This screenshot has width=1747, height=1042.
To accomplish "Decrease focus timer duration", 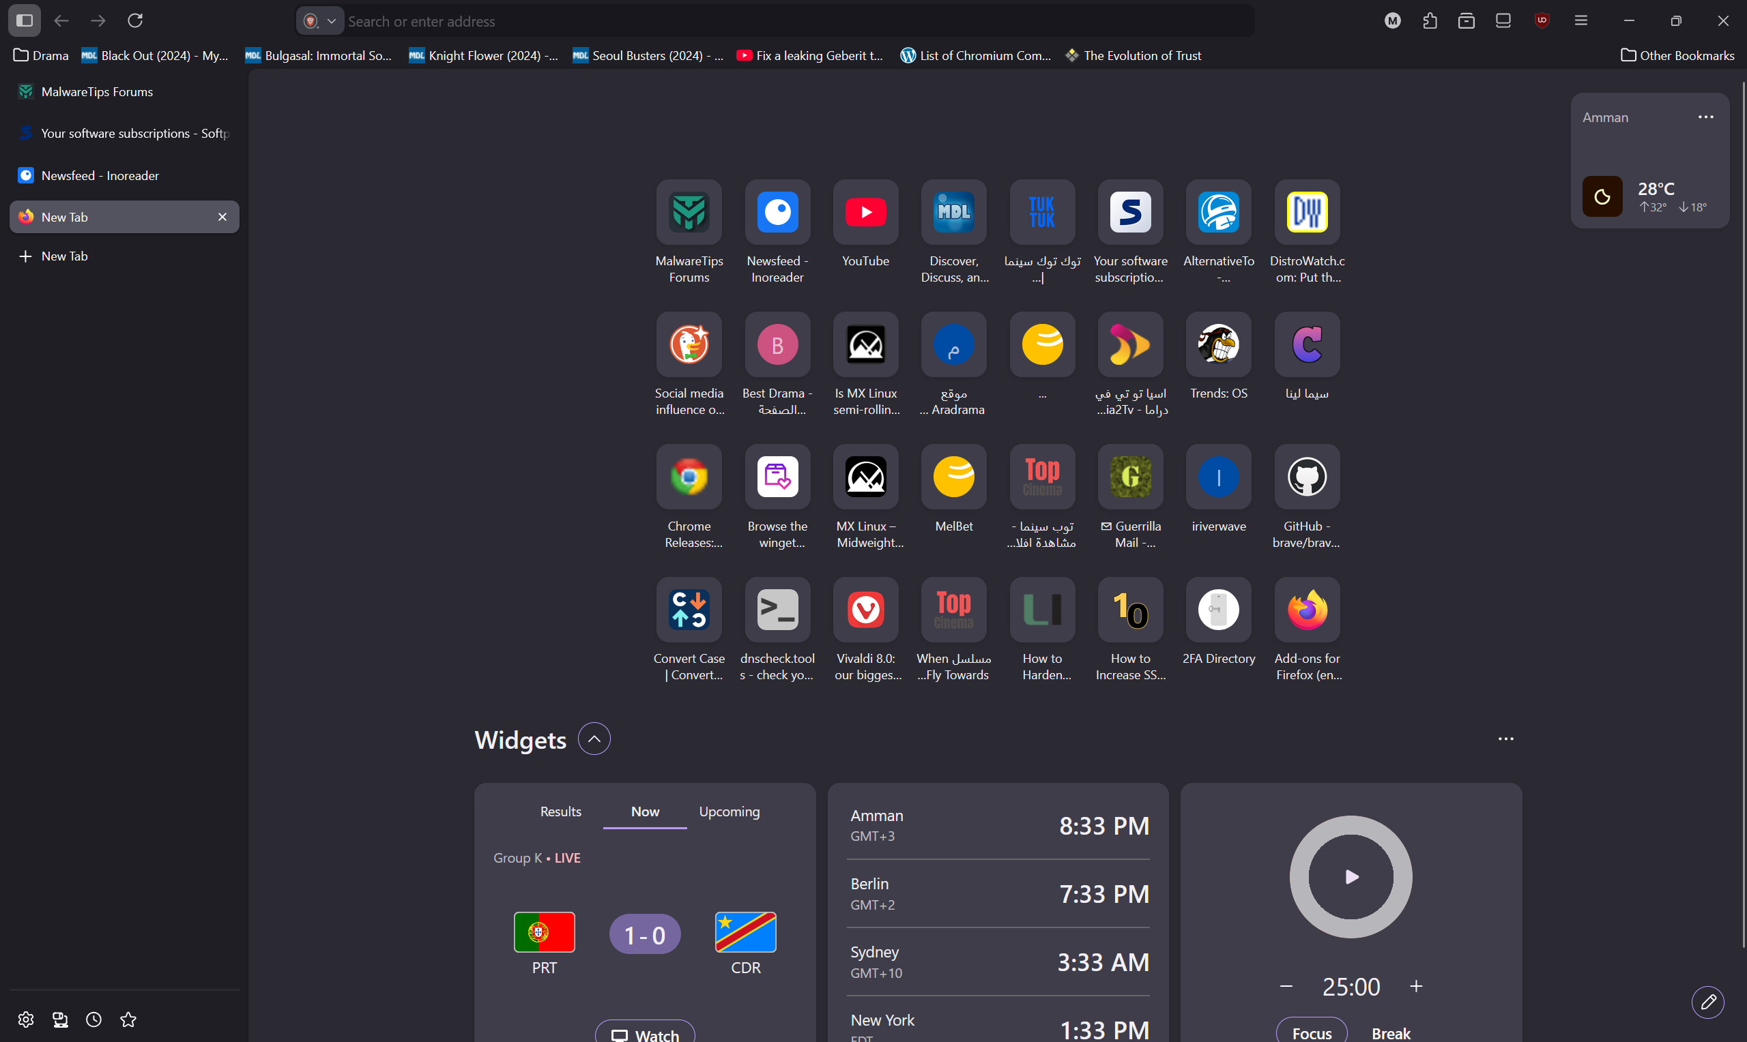I will [x=1286, y=987].
